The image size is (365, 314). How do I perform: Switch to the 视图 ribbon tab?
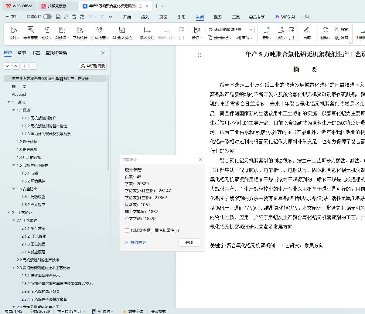217,17
